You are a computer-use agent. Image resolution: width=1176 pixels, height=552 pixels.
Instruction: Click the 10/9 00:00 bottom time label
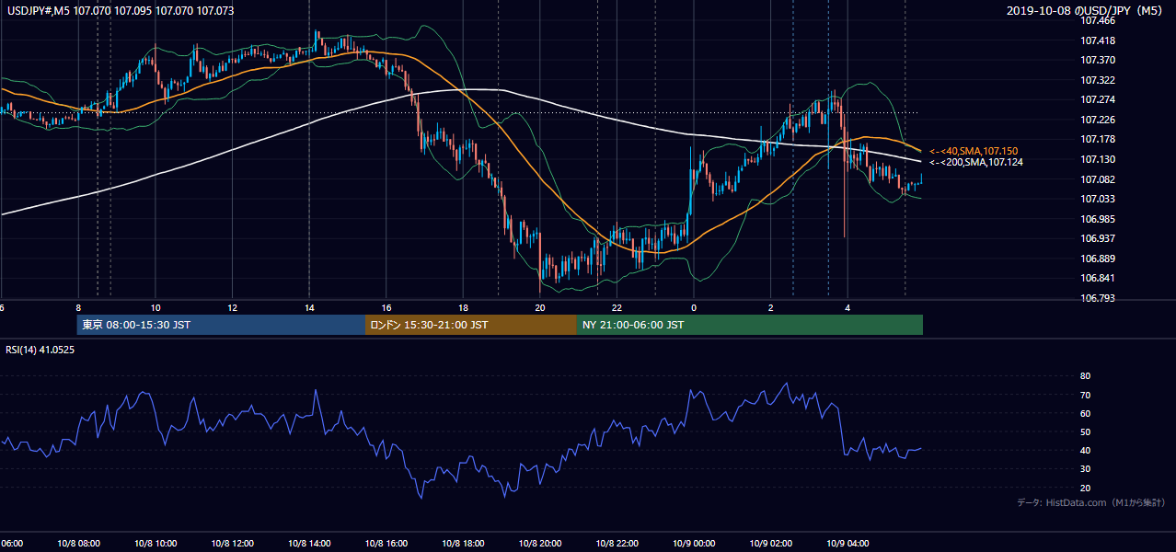[x=693, y=543]
